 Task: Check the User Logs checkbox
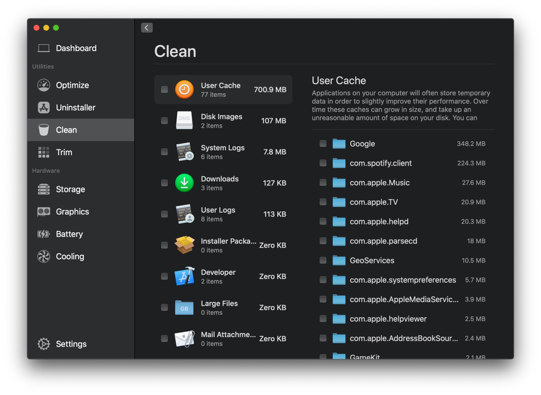coord(165,214)
